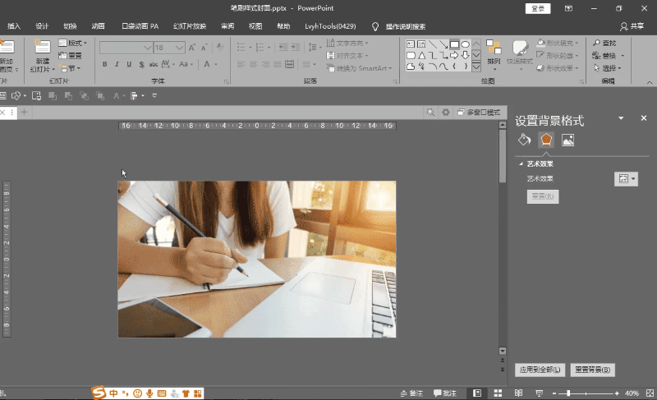This screenshot has width=657, height=400.
Task: Open the 版式 layout dropdown
Action: [x=73, y=43]
